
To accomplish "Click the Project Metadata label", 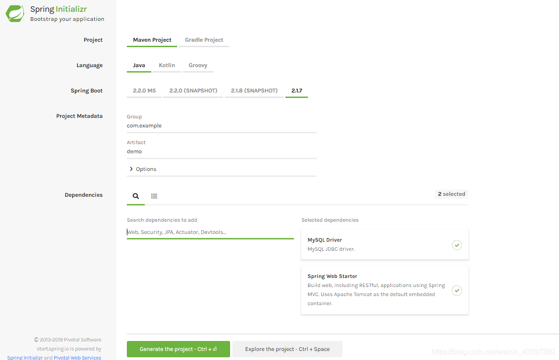I will [79, 116].
